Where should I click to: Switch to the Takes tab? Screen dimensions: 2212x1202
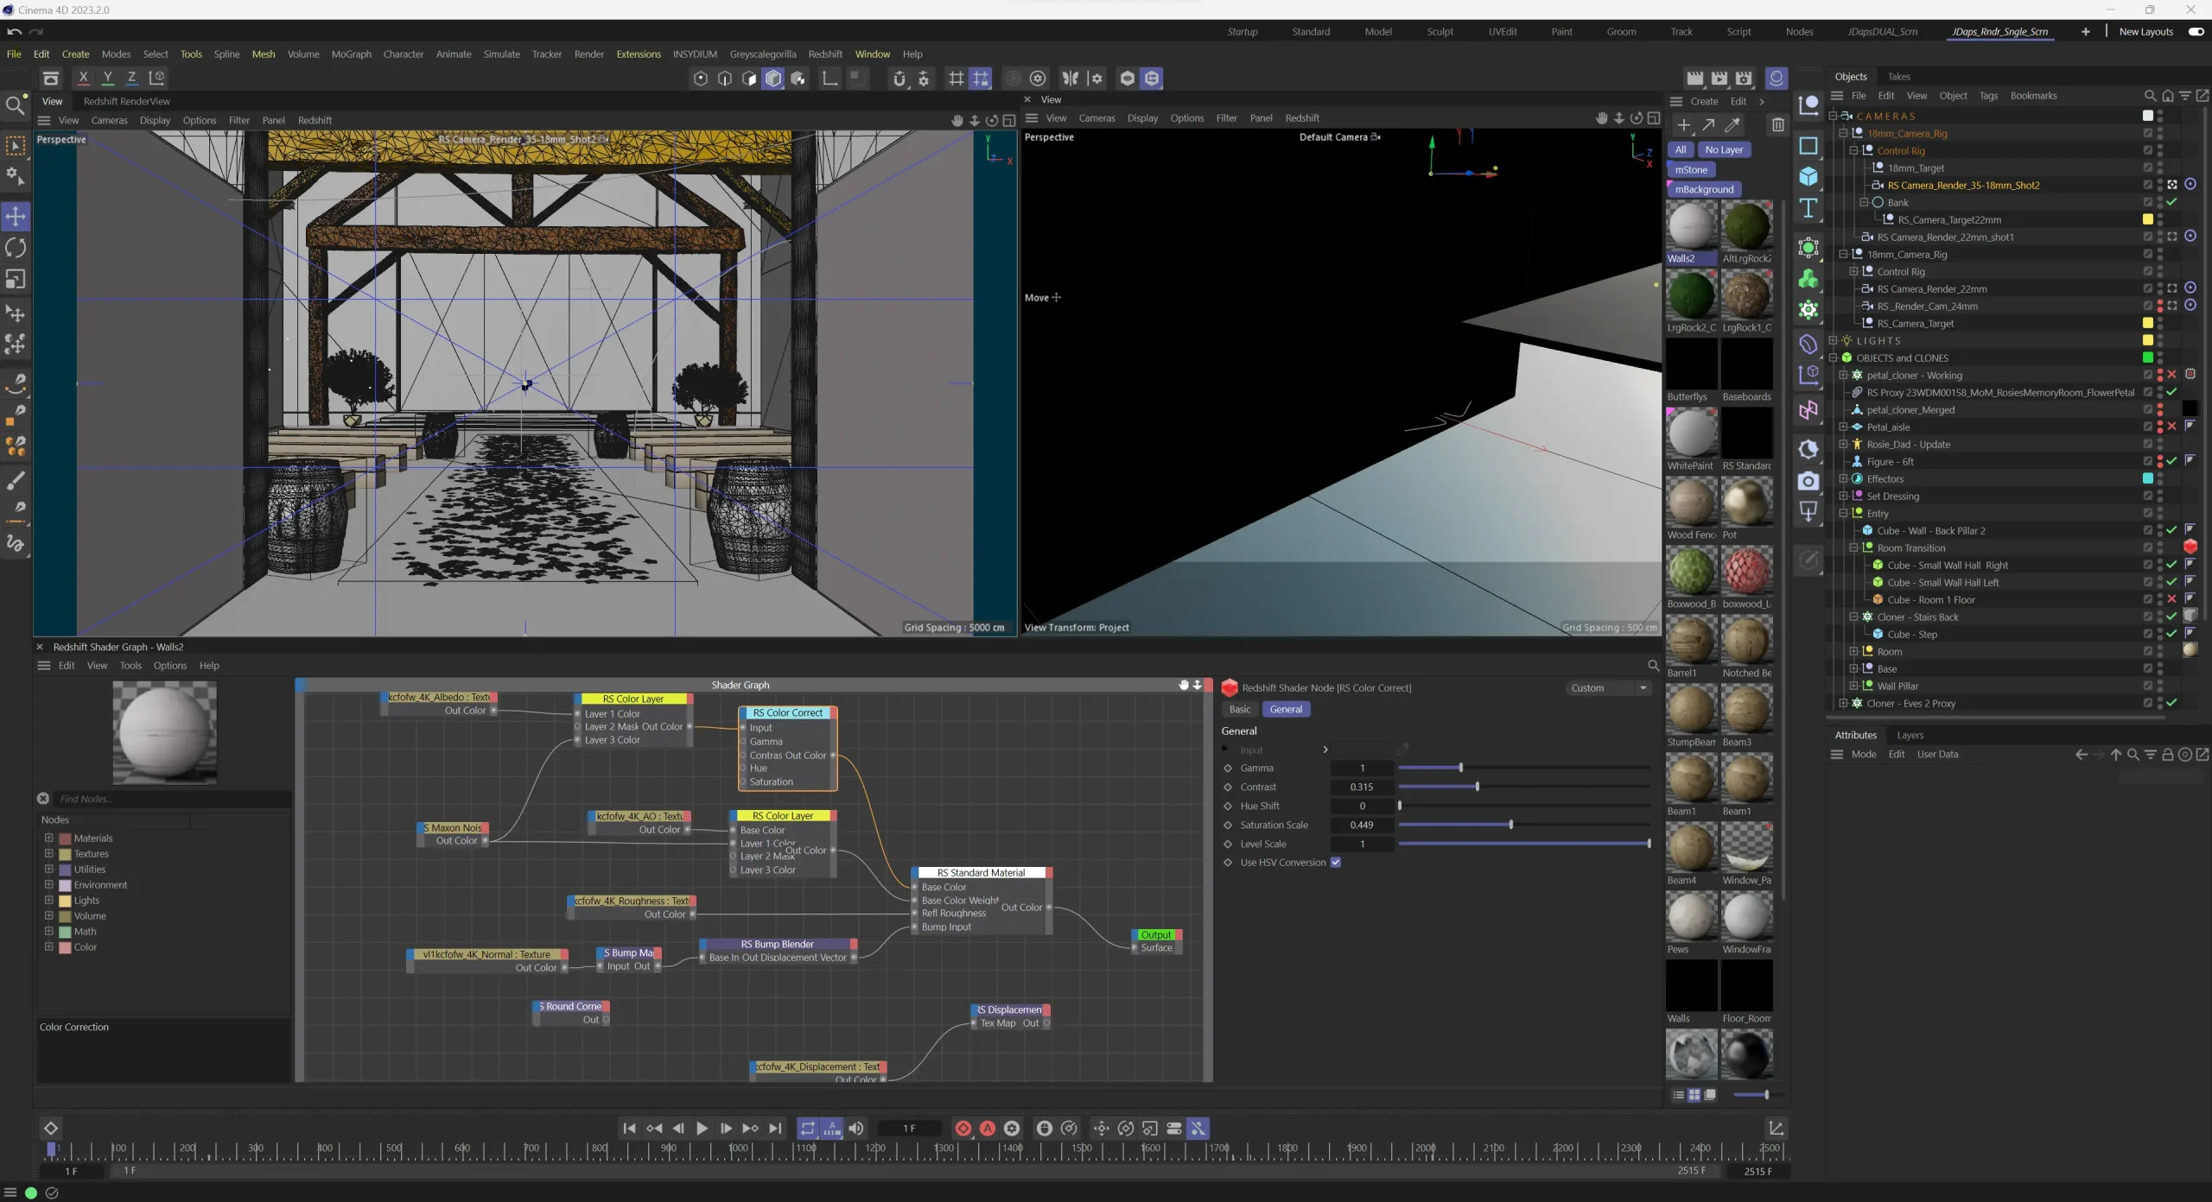click(x=1899, y=77)
